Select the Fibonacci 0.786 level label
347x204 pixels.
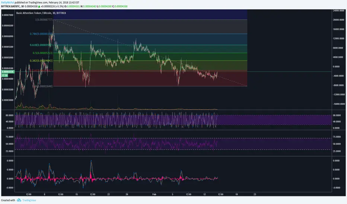pyautogui.click(x=41, y=34)
